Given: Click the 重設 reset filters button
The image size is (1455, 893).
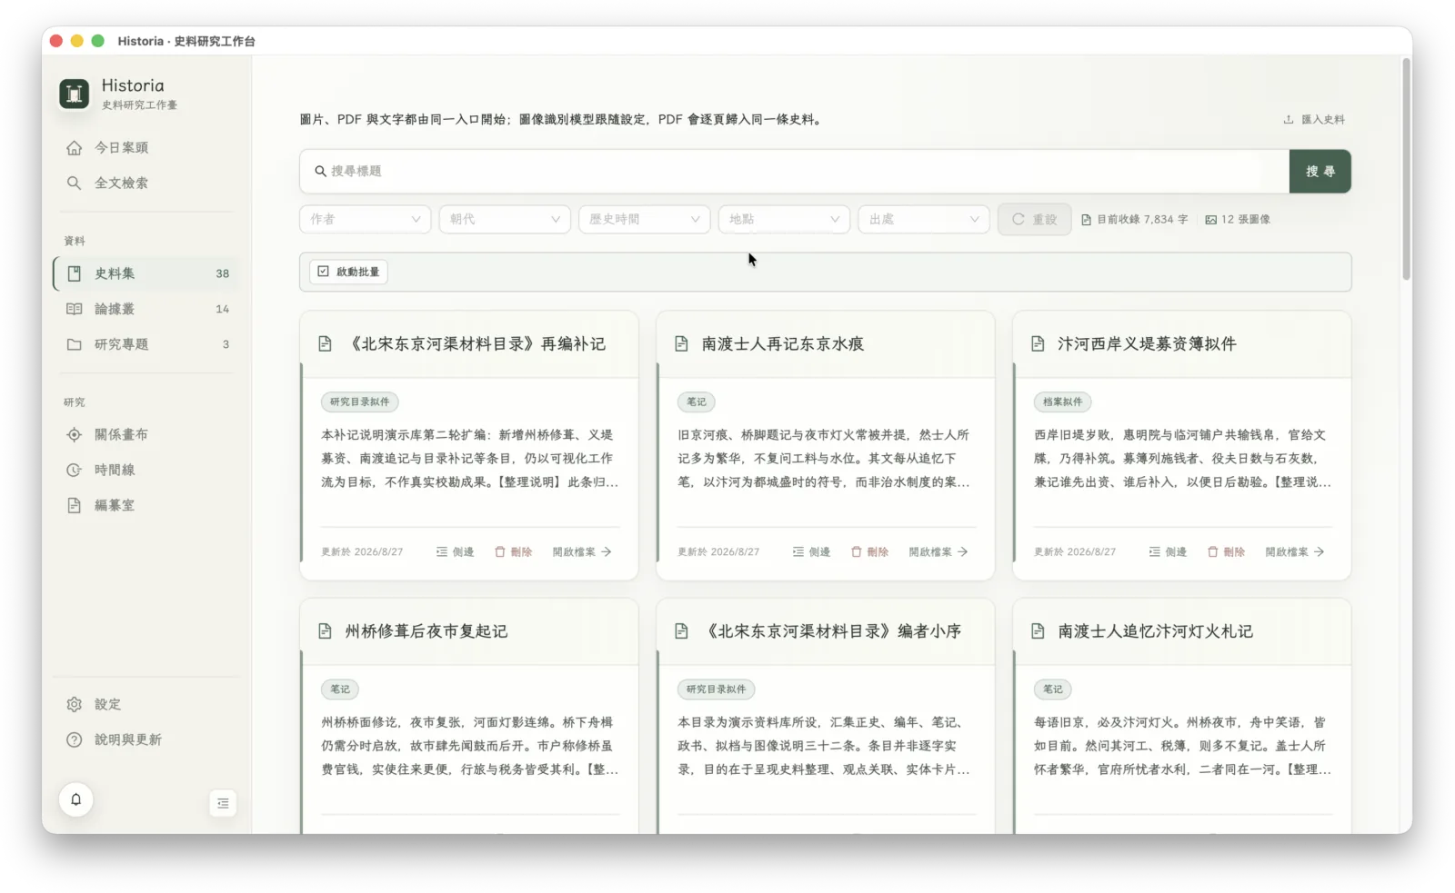Looking at the screenshot, I should (1034, 219).
